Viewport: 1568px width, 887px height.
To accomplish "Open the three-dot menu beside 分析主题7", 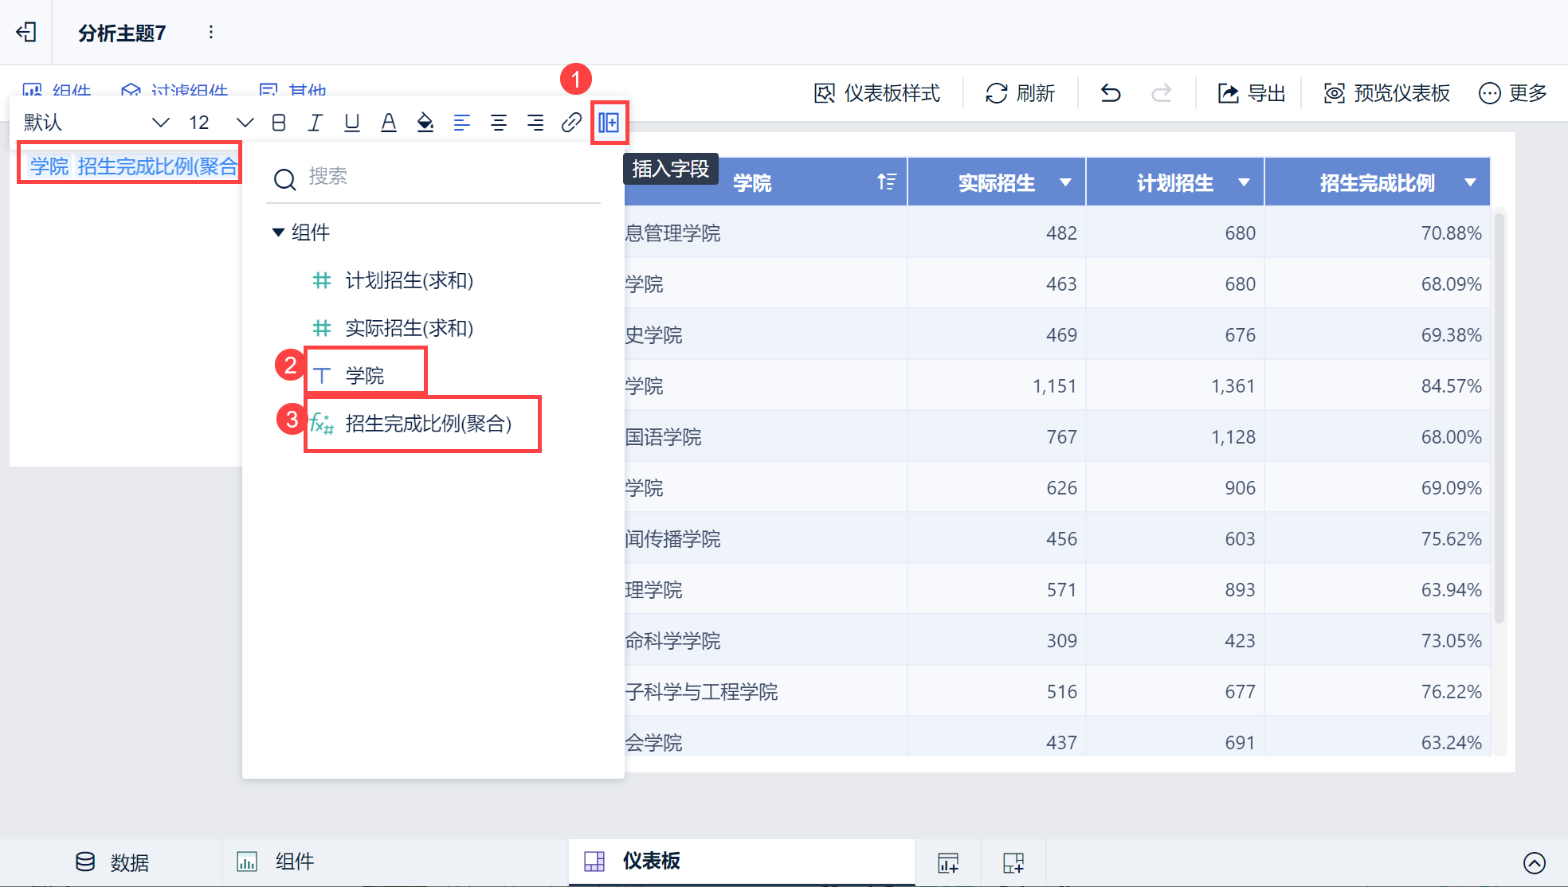I will point(210,32).
